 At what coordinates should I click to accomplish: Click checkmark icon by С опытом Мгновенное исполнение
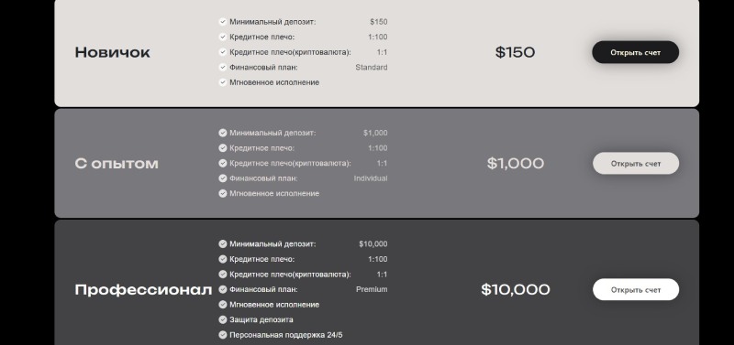223,193
